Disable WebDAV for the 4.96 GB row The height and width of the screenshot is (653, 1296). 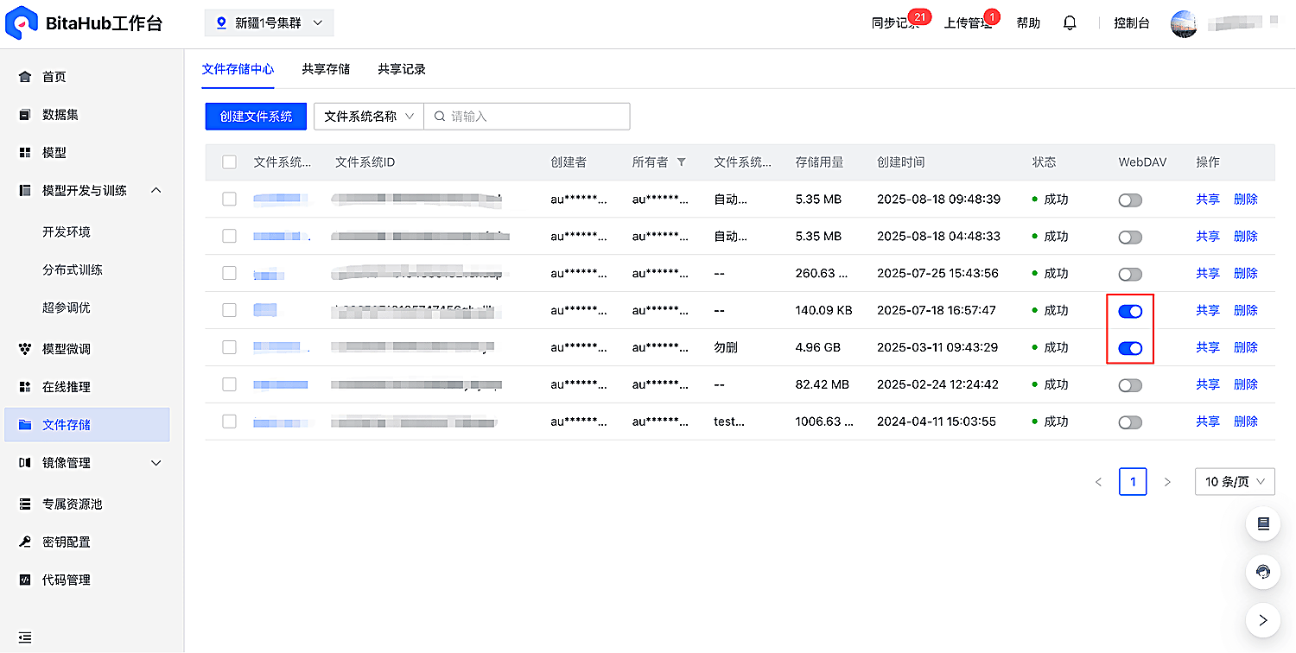click(1130, 348)
